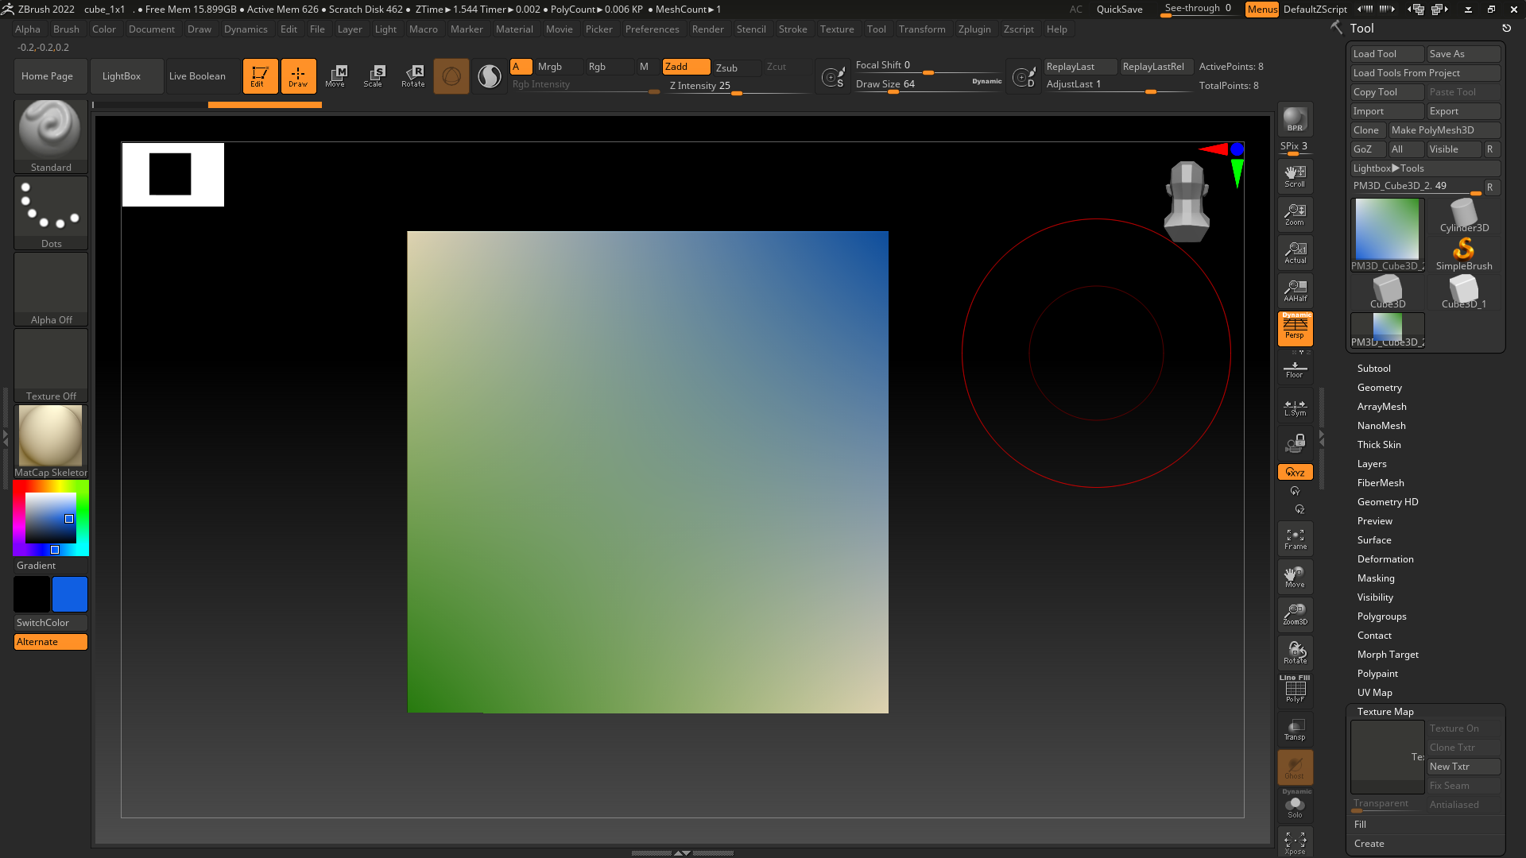Click the Frame view icon

1295,539
